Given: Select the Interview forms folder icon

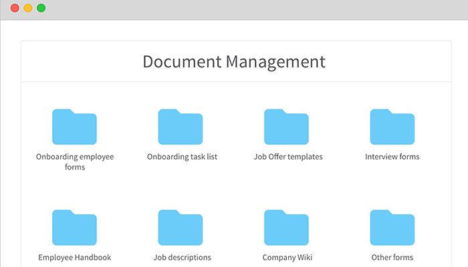Looking at the screenshot, I should click(392, 127).
